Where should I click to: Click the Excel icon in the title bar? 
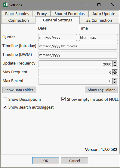tap(5, 5)
